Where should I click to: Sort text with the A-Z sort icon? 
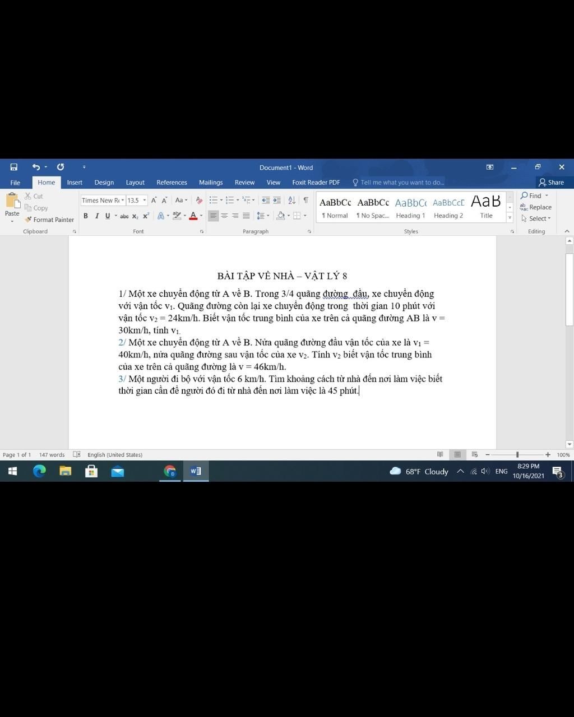pos(292,200)
